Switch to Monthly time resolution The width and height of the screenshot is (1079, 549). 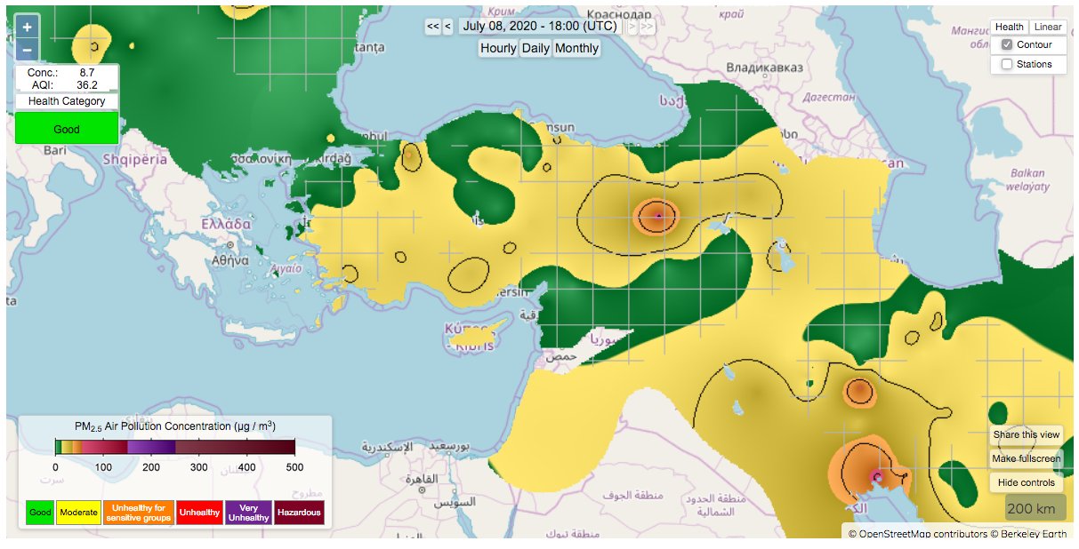tap(576, 48)
